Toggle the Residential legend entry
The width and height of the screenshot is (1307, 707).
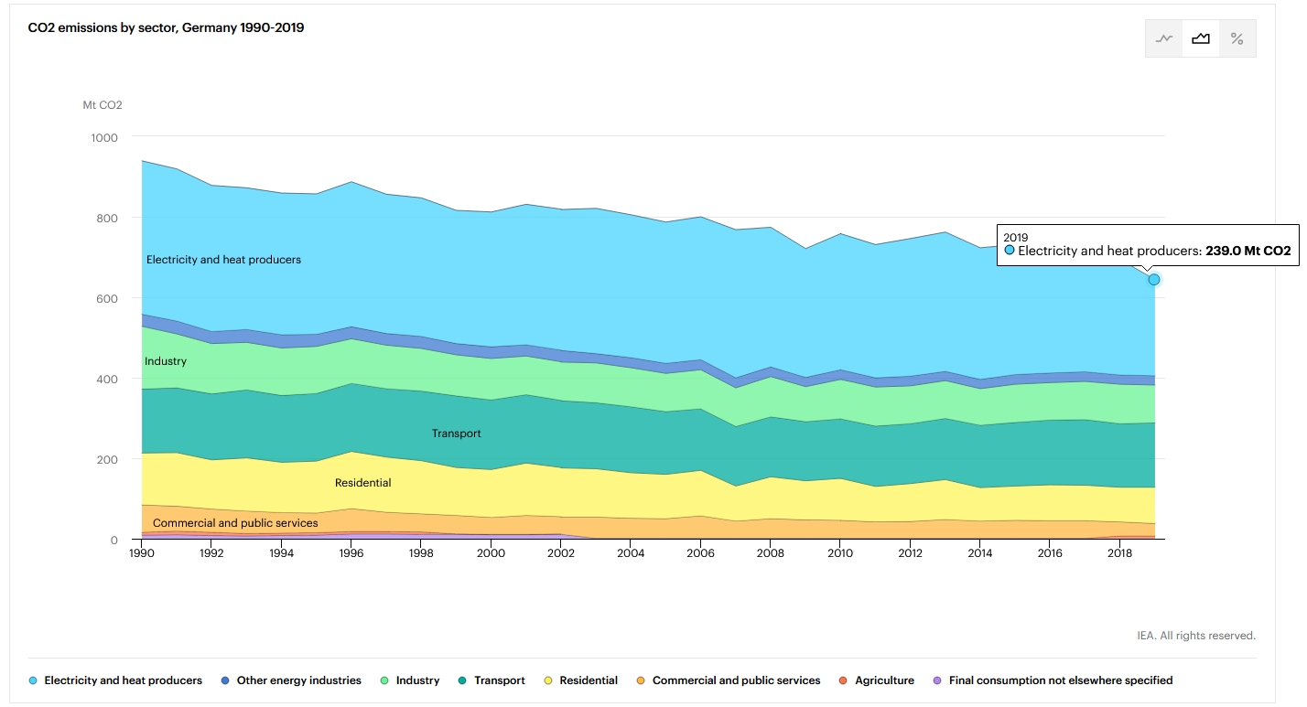(x=580, y=680)
